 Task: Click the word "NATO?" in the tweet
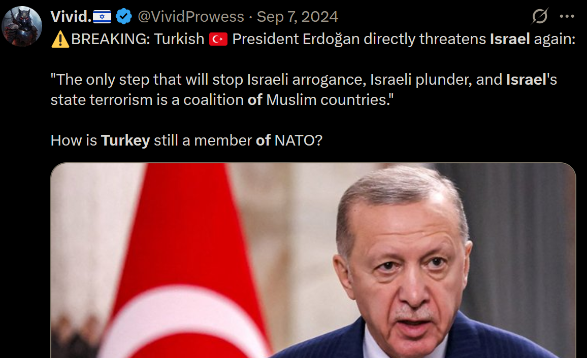299,140
